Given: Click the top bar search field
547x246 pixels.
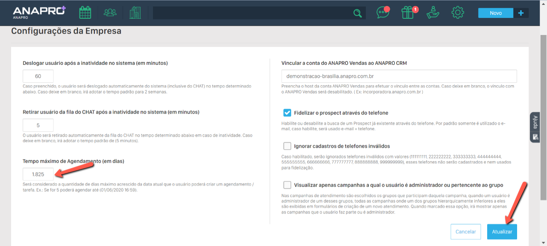Looking at the screenshot, I should pyautogui.click(x=252, y=13).
